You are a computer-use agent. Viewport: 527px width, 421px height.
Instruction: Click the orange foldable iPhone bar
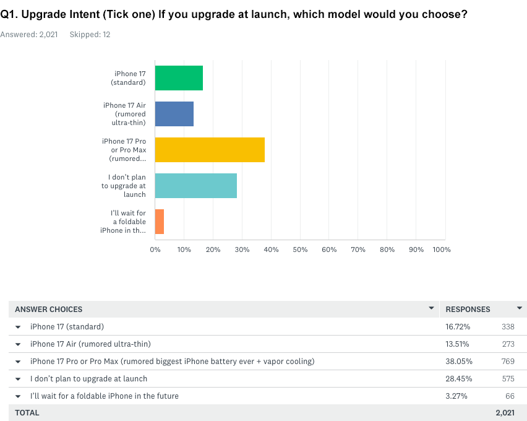[x=160, y=222]
